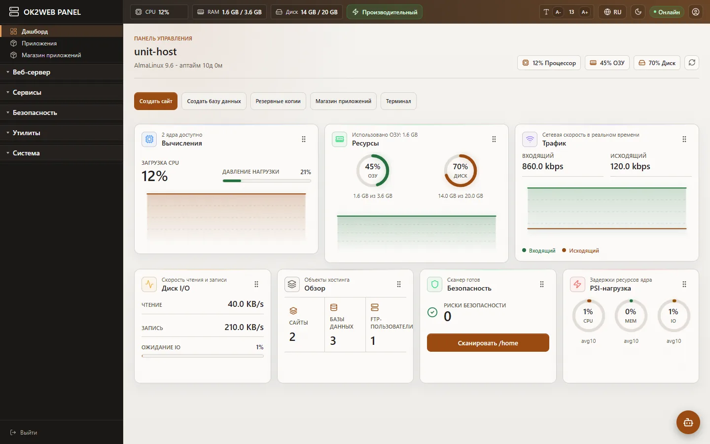Click the Вычисления CPU chip icon
710x444 pixels.
click(149, 139)
